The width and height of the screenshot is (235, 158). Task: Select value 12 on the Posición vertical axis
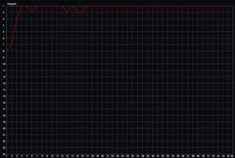pos(4,77)
